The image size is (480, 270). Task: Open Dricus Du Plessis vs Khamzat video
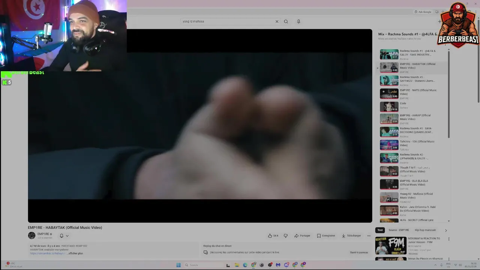(425, 259)
